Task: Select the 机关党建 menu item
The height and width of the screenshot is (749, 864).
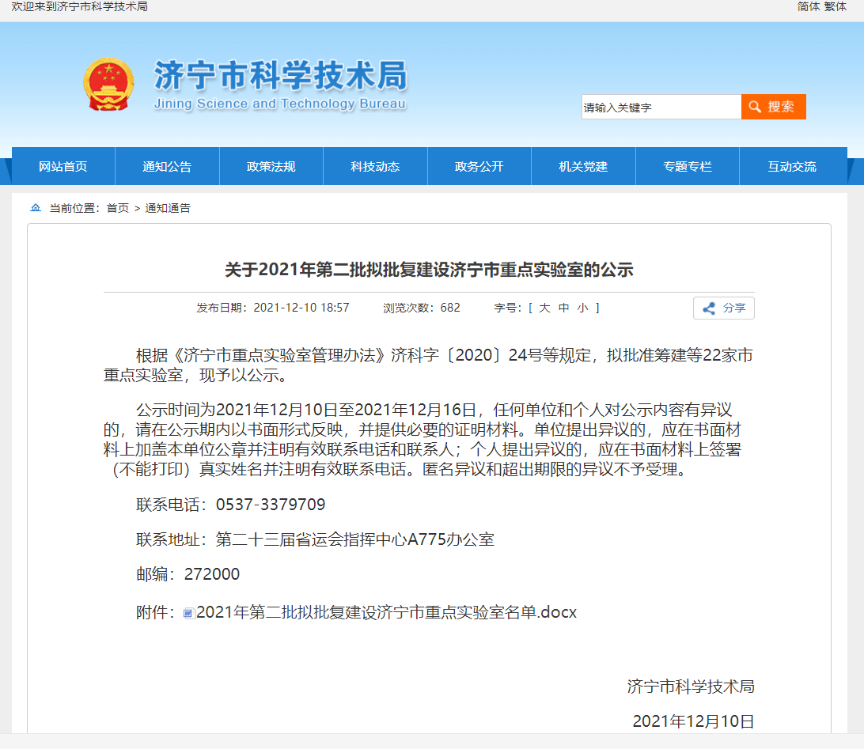Action: coord(583,166)
